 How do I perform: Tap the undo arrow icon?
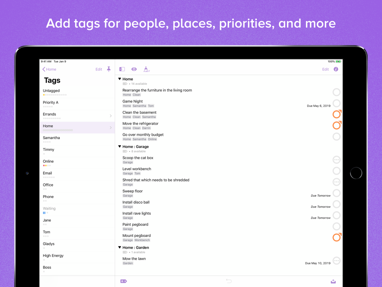point(229,281)
